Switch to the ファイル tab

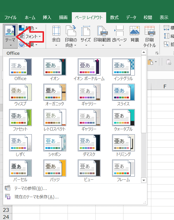click(11, 18)
